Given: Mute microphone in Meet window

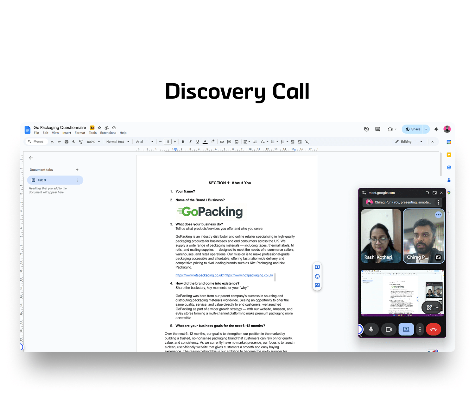Looking at the screenshot, I should (x=371, y=329).
